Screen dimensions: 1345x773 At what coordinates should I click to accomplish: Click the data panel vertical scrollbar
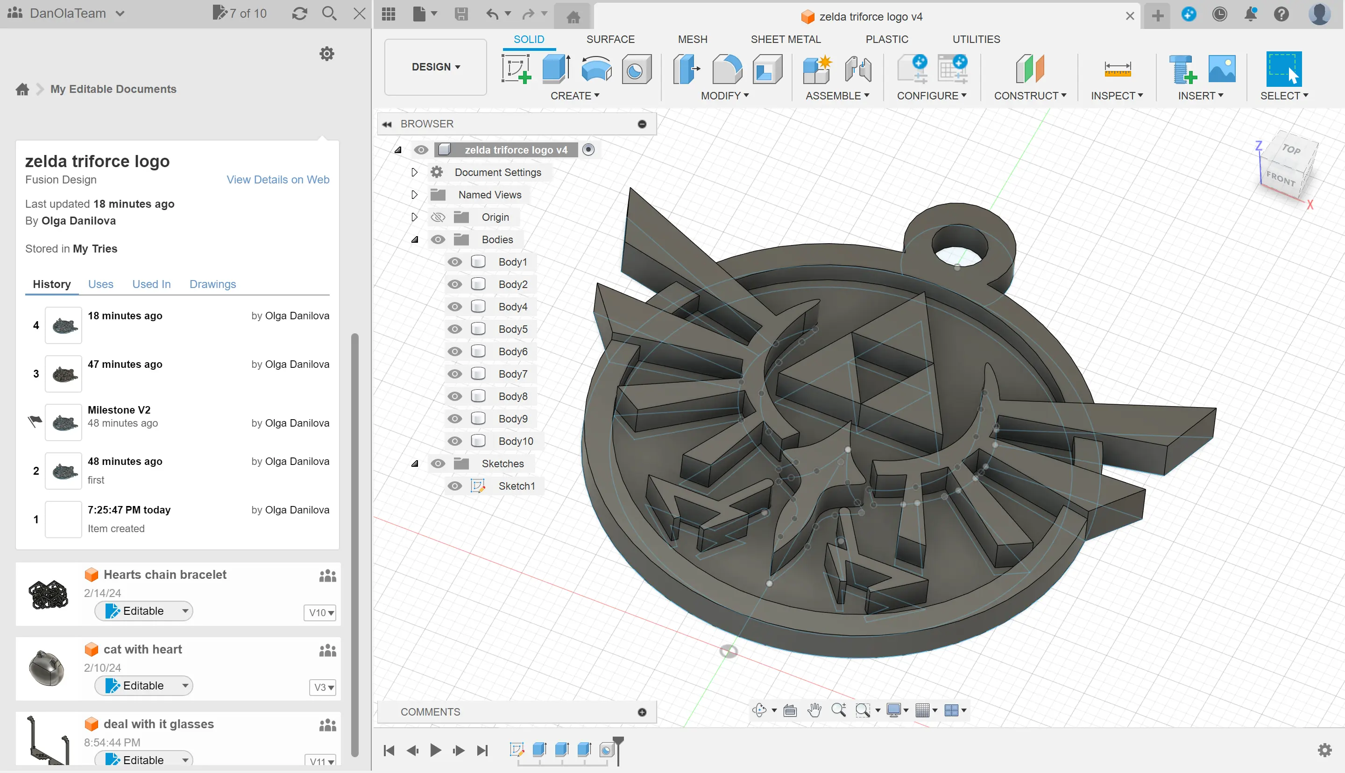point(355,545)
